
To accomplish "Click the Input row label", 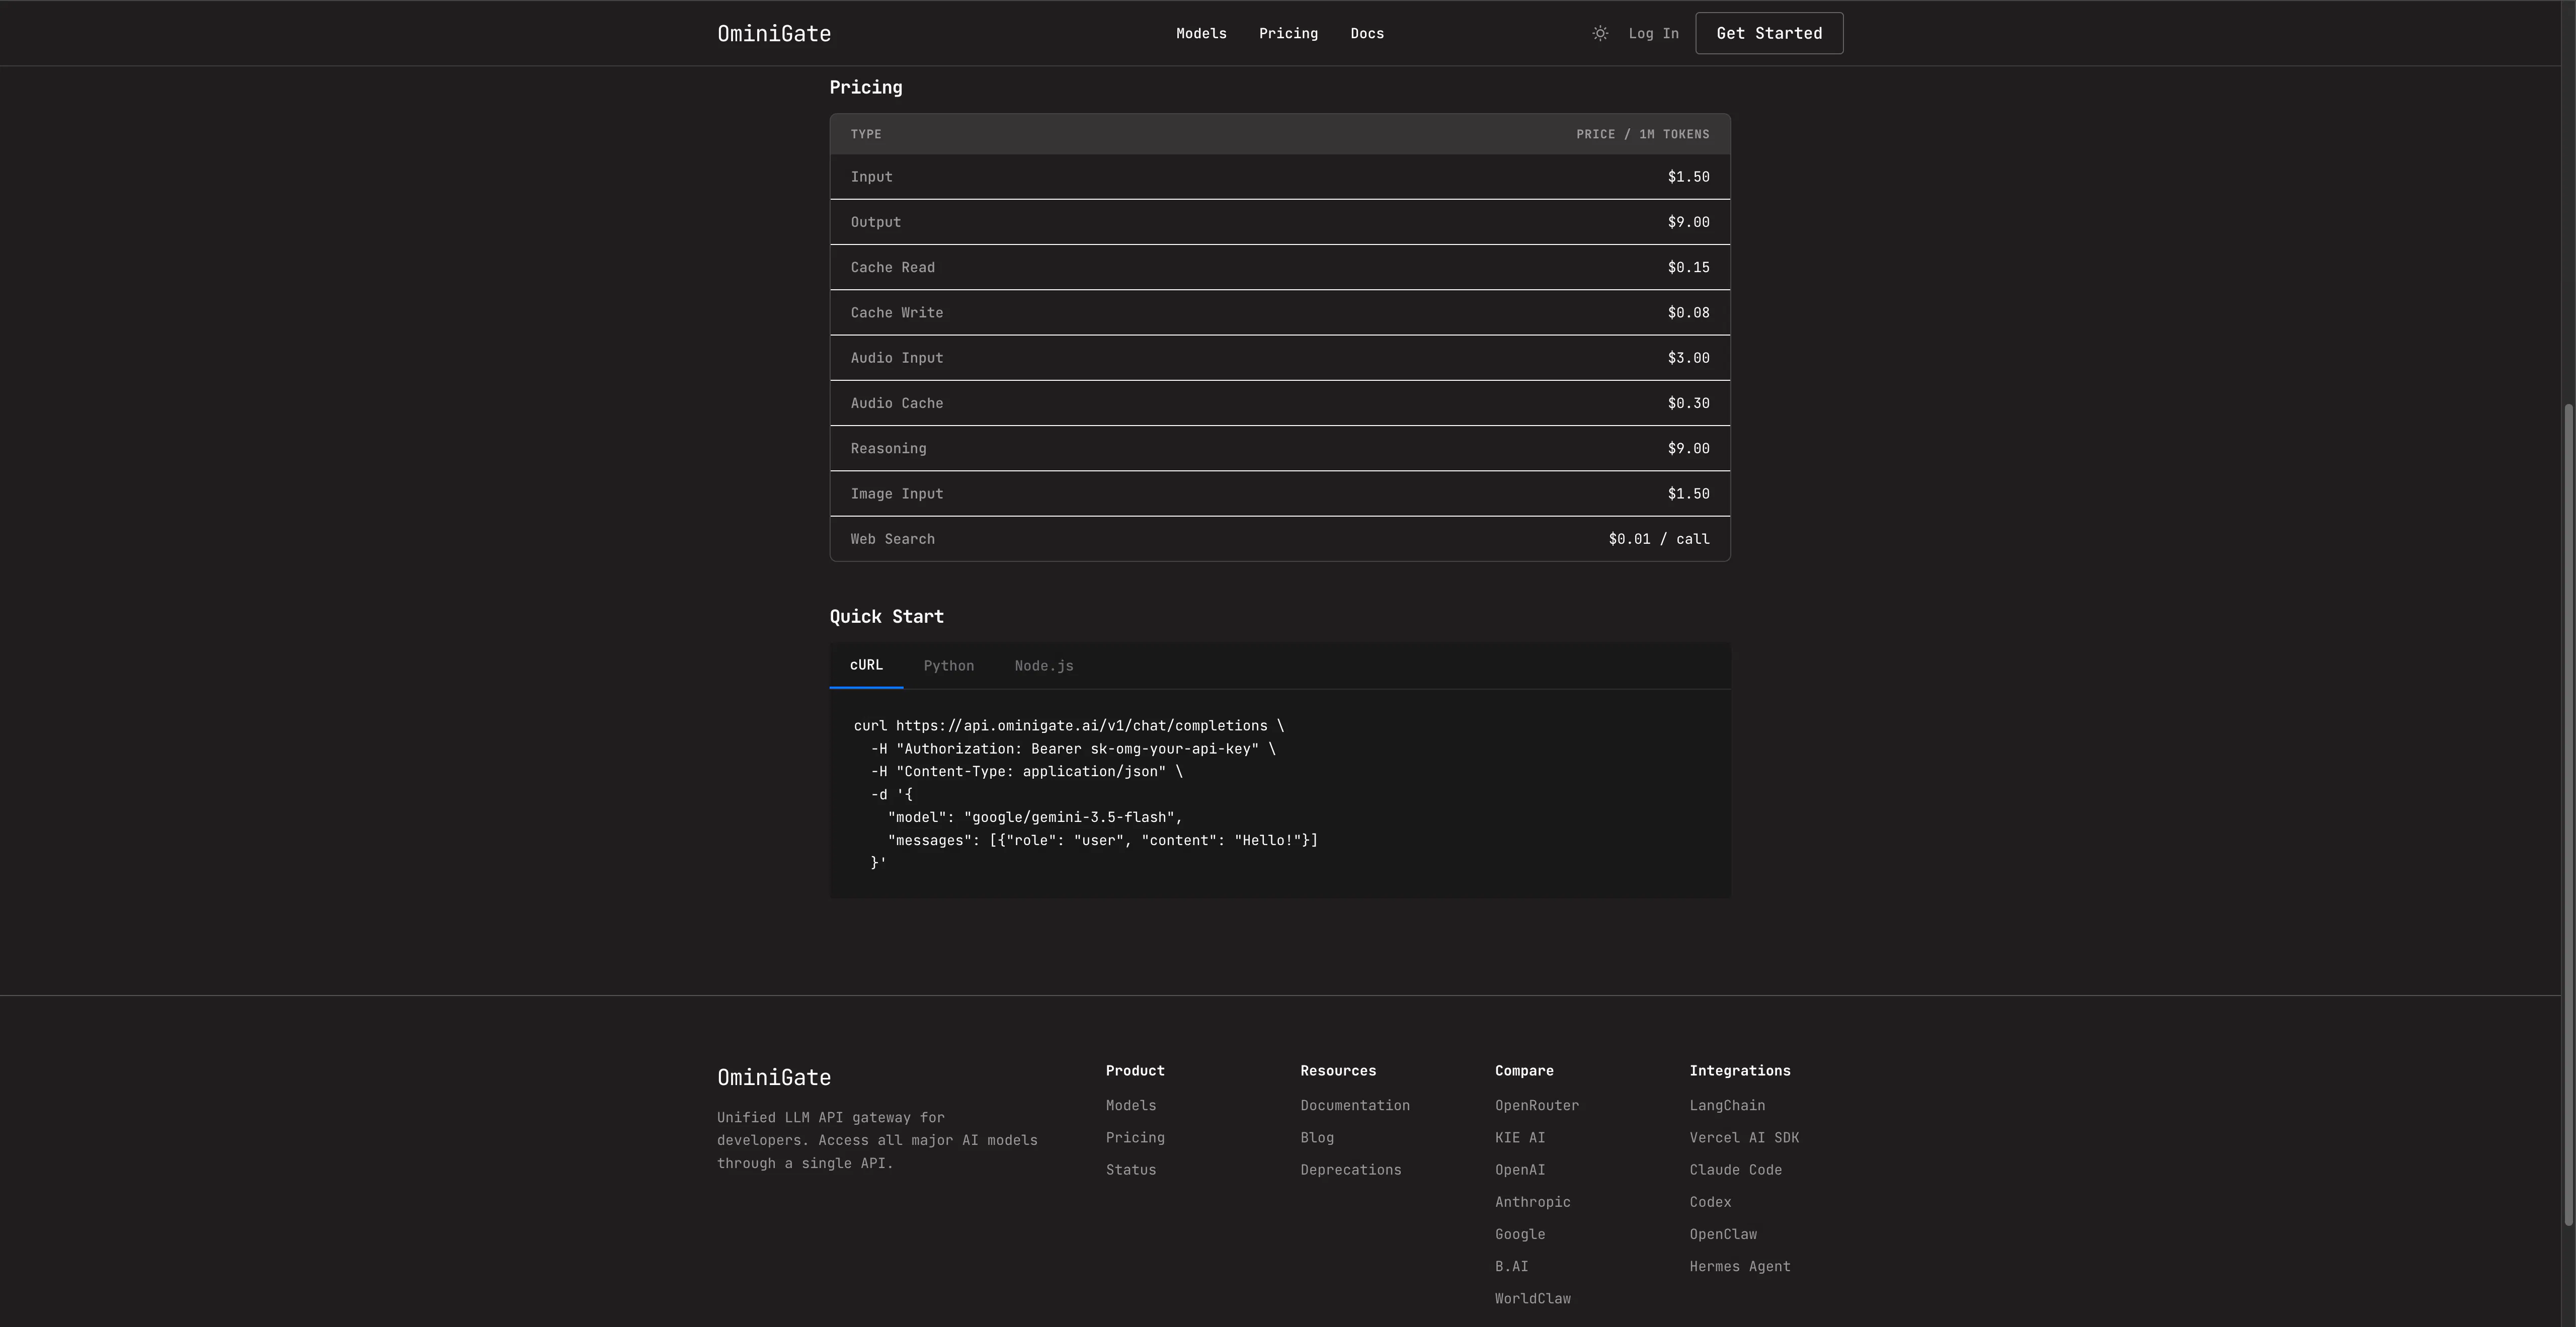I will pyautogui.click(x=871, y=177).
